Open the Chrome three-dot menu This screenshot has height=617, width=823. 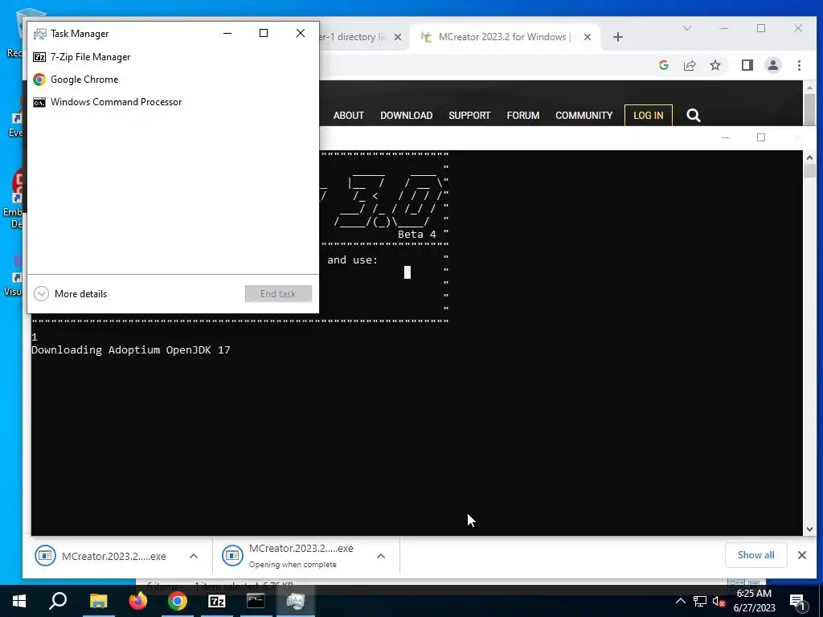coord(799,65)
